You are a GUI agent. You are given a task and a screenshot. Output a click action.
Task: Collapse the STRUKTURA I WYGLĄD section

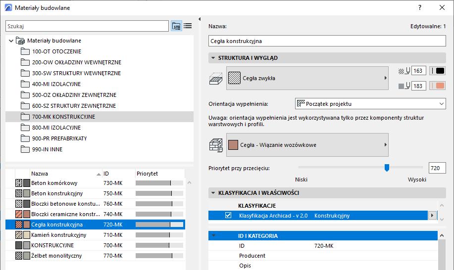coord(213,58)
